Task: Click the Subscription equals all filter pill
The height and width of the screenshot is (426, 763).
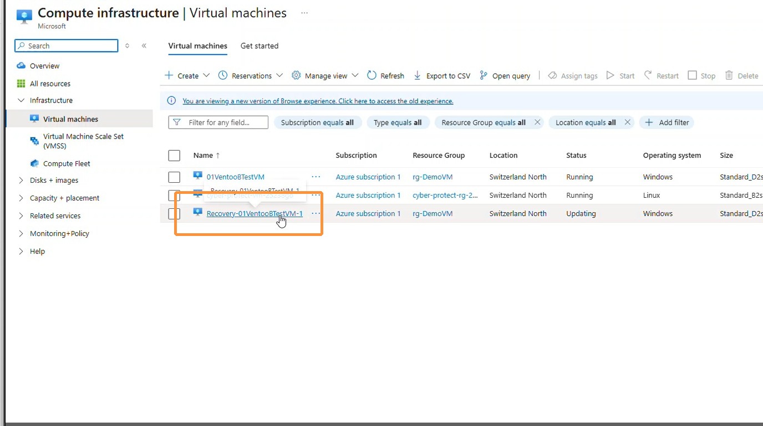Action: [x=318, y=122]
